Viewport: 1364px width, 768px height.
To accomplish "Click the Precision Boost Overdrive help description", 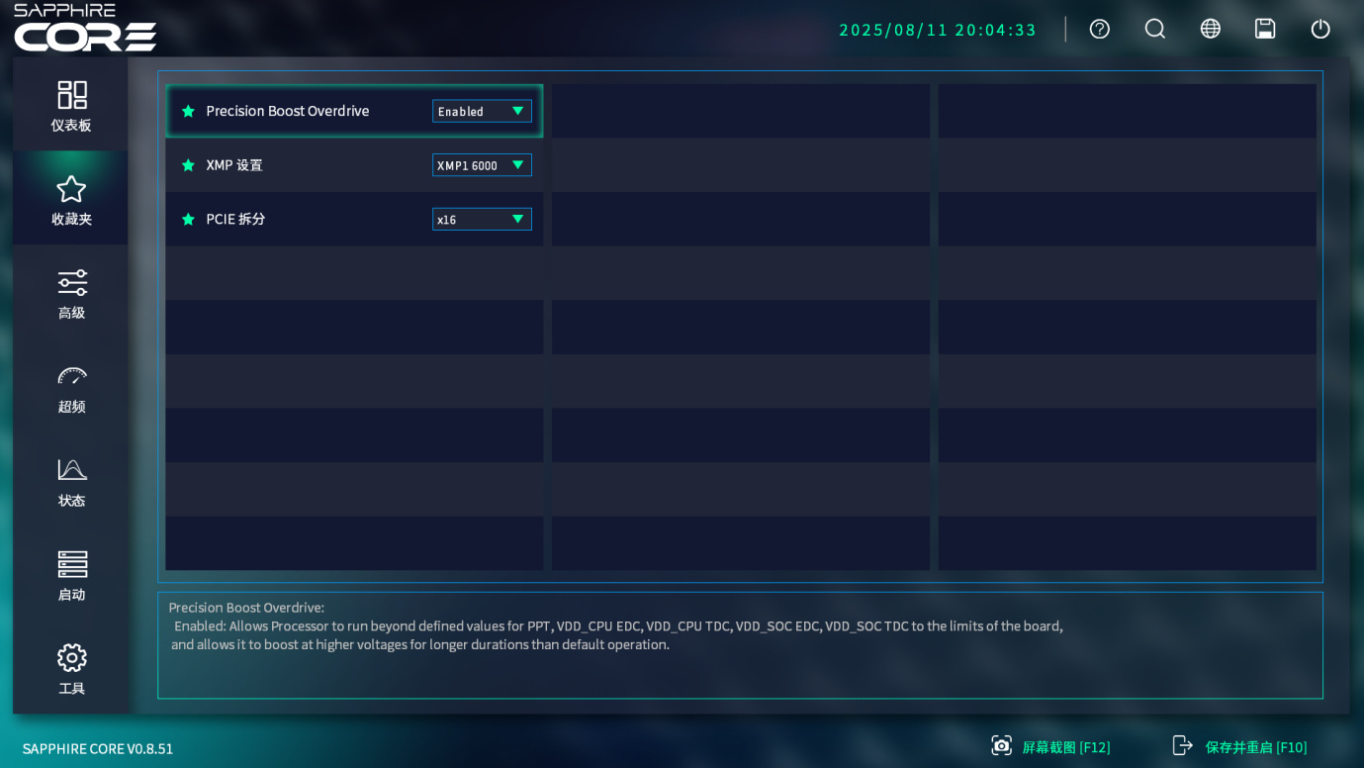I will pyautogui.click(x=615, y=625).
